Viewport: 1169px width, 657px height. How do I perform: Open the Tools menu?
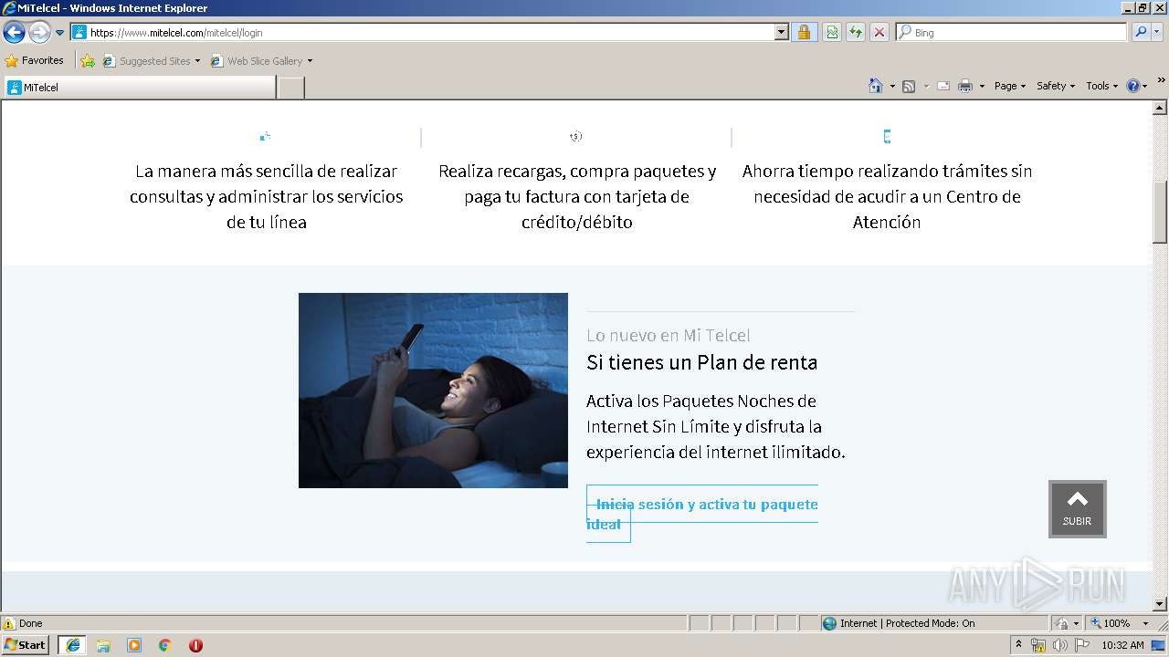[x=1102, y=86]
